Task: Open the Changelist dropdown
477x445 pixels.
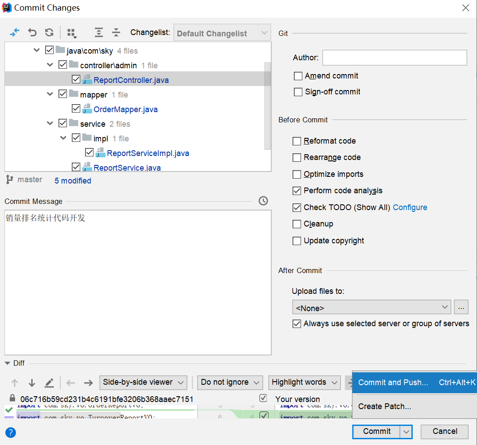Action: [222, 33]
